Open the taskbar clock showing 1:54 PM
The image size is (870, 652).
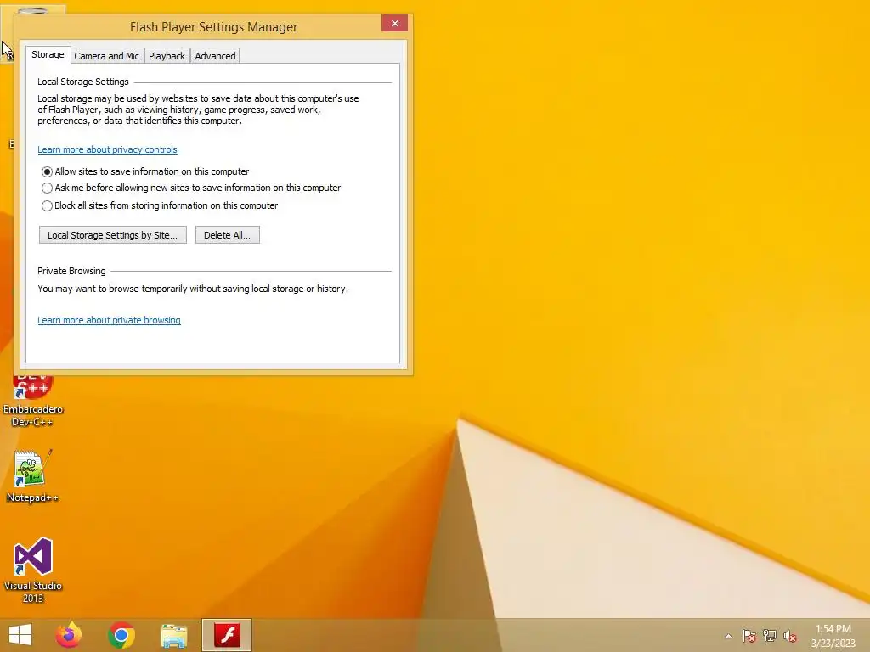[x=833, y=635]
